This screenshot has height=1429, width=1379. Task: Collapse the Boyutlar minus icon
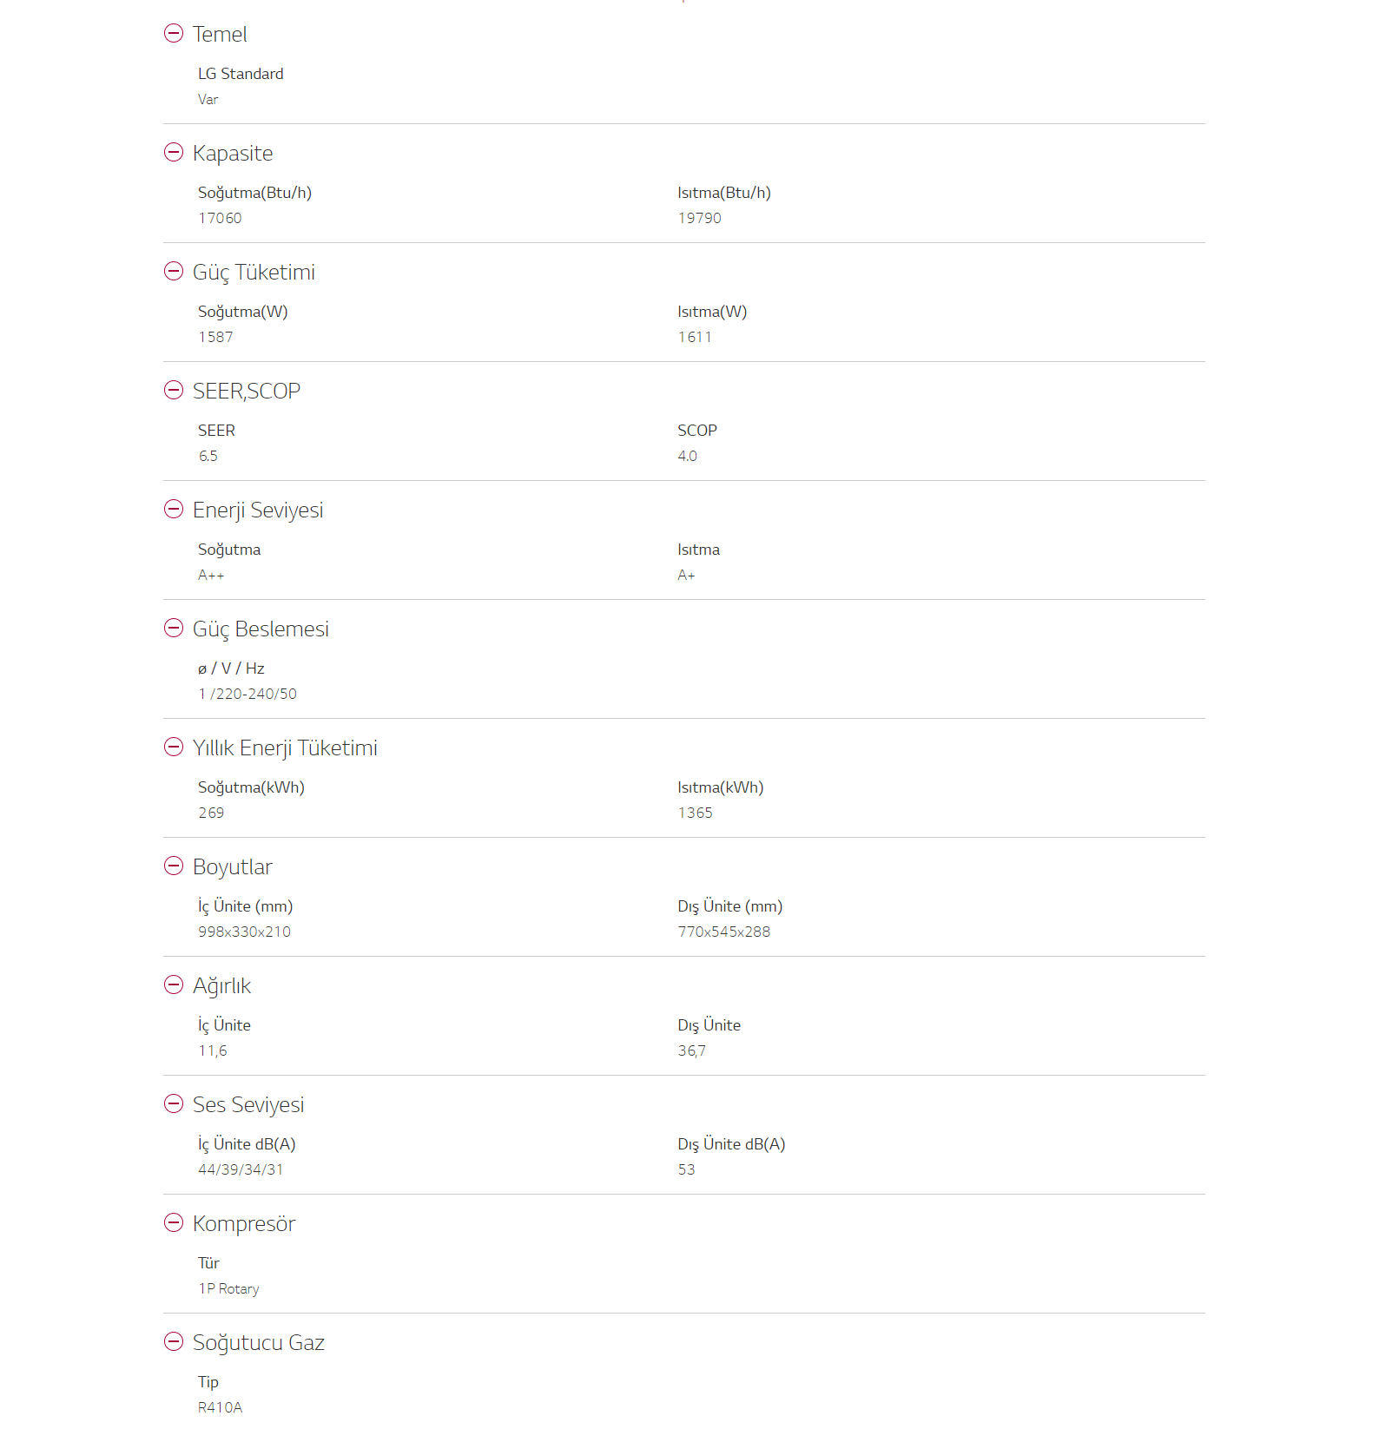pyautogui.click(x=174, y=866)
